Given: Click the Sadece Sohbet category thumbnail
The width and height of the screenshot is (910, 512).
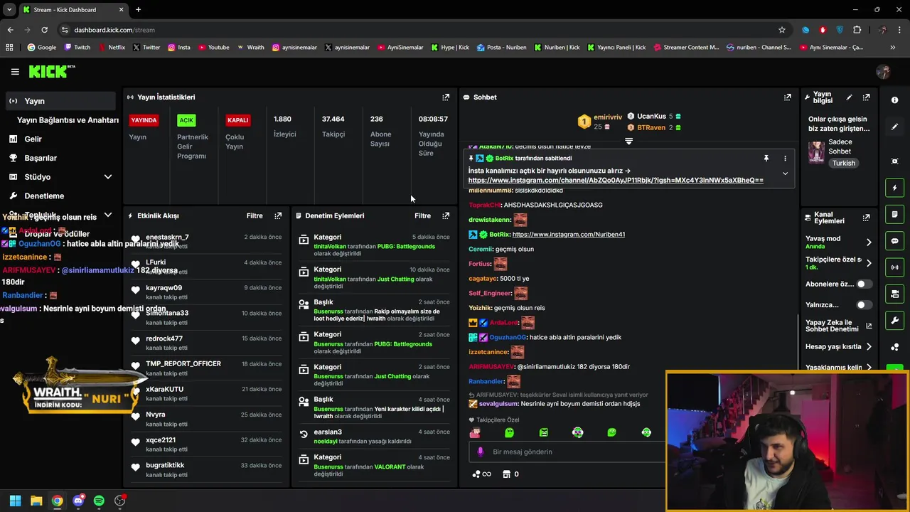Looking at the screenshot, I should [x=816, y=151].
